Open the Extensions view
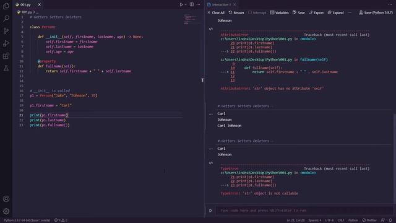This screenshot has height=223, width=396. [6, 56]
